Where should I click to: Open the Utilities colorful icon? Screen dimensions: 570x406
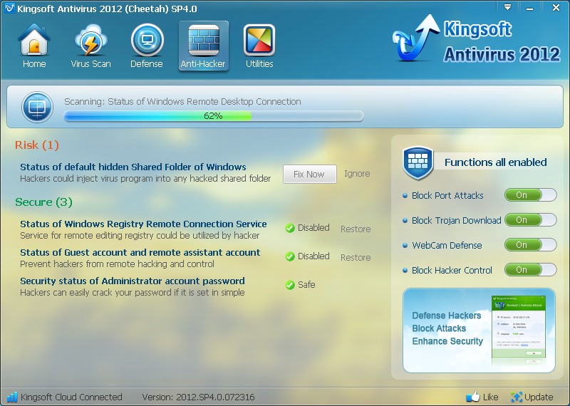coord(259,40)
